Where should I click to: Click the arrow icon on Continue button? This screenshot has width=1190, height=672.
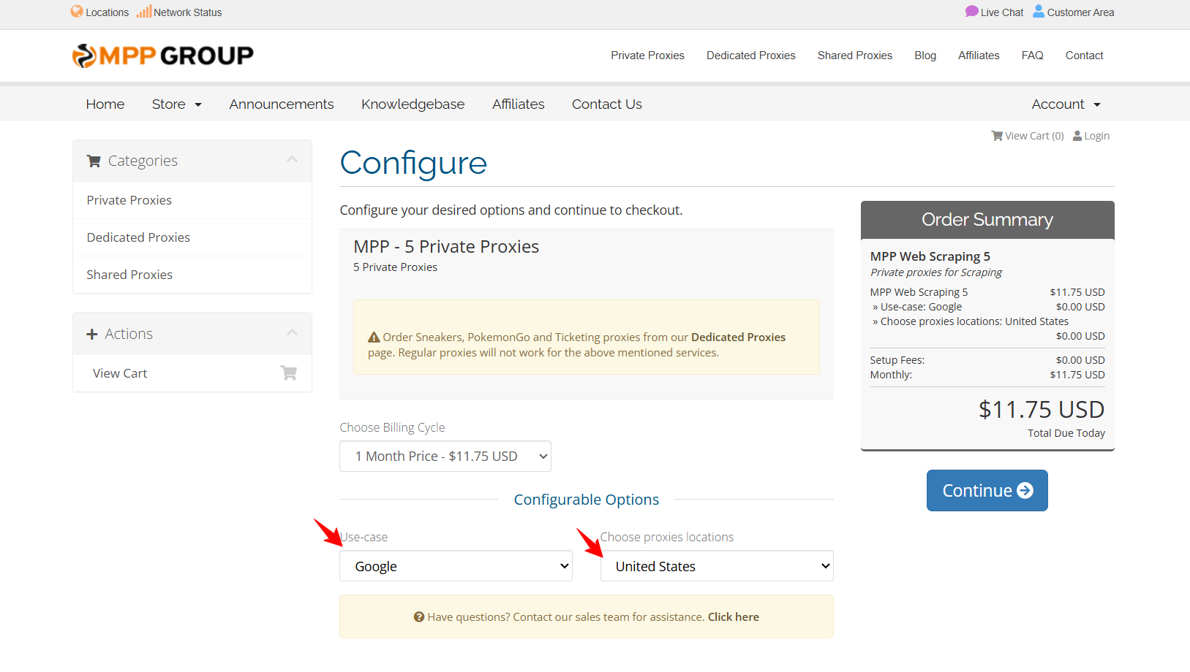[x=1025, y=491]
